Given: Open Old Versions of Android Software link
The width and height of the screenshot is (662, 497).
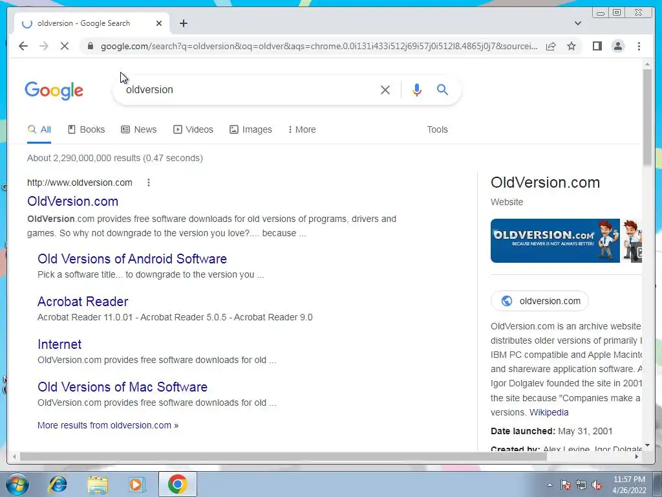Looking at the screenshot, I should coord(132,259).
